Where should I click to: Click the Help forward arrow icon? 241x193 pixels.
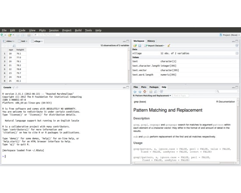[x=140, y=92]
